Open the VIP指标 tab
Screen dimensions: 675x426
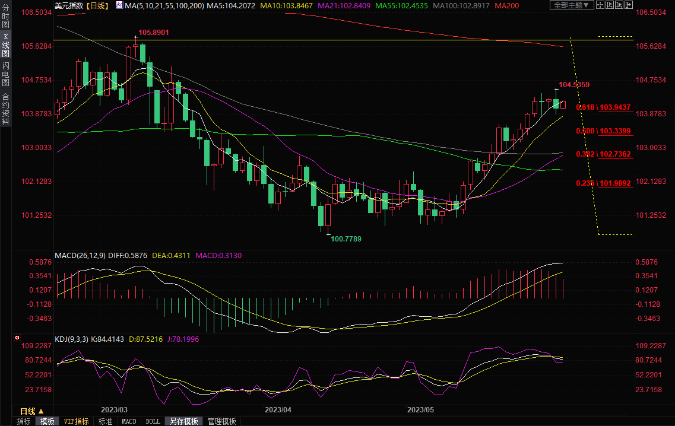coord(76,421)
